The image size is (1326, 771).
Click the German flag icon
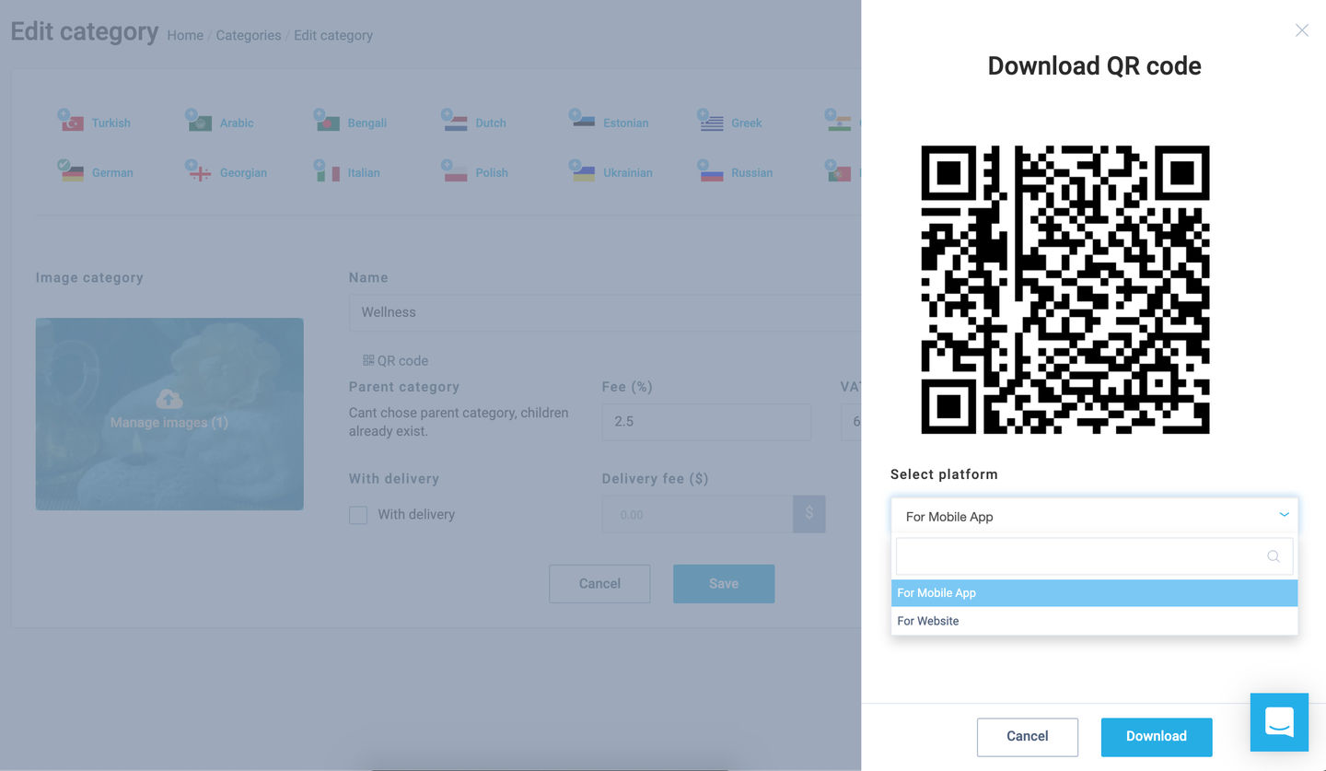73,172
